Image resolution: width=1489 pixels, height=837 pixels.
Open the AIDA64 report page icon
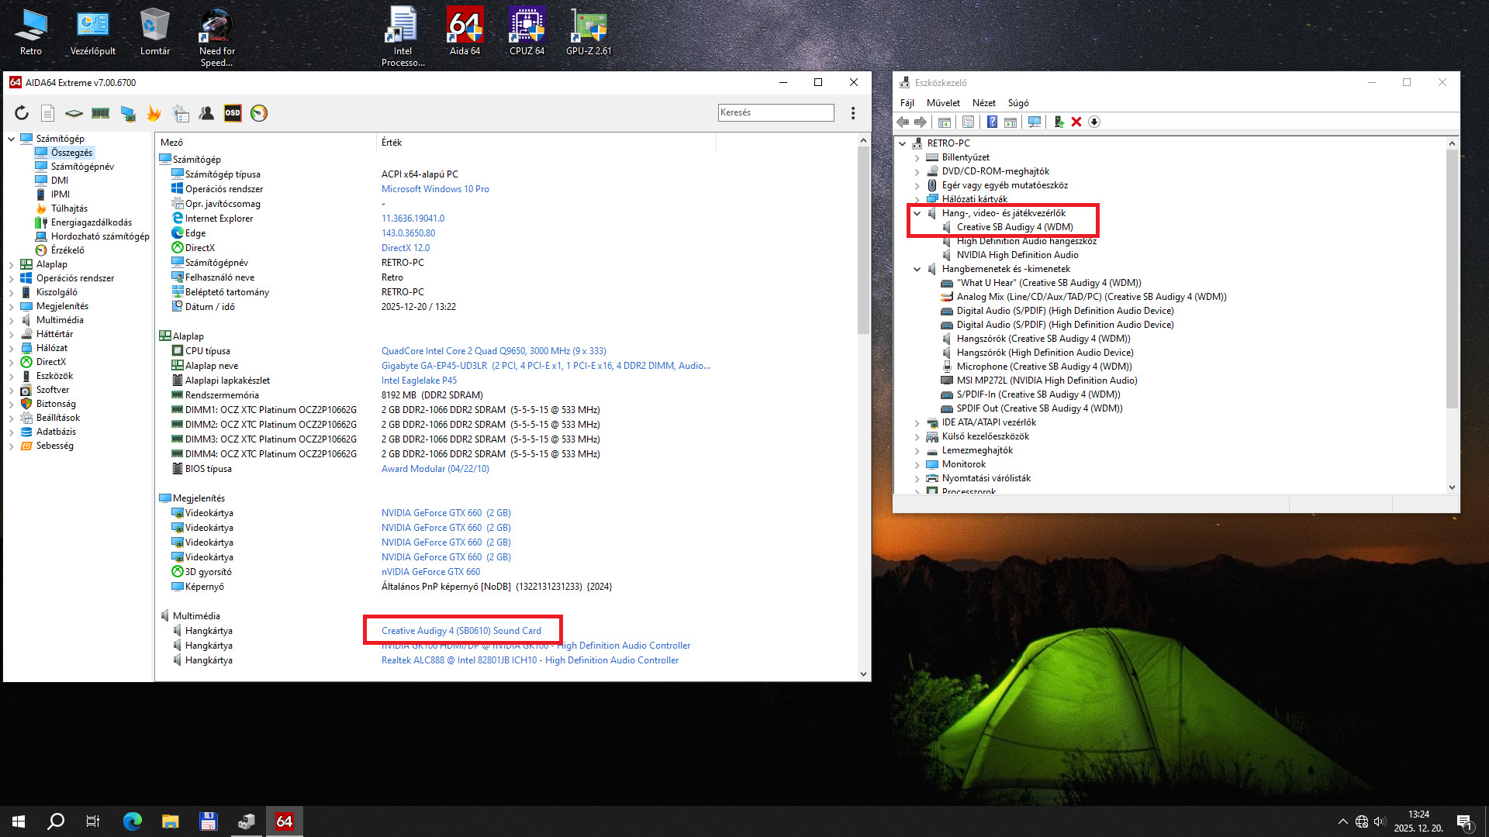(x=47, y=113)
